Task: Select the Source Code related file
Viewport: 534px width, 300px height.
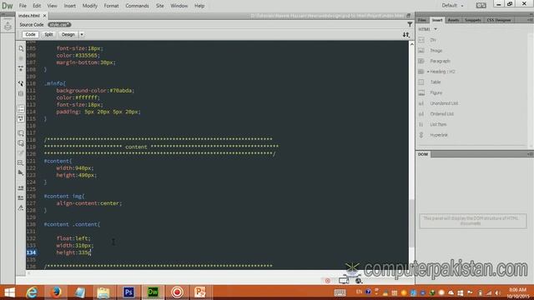Action: pos(32,24)
